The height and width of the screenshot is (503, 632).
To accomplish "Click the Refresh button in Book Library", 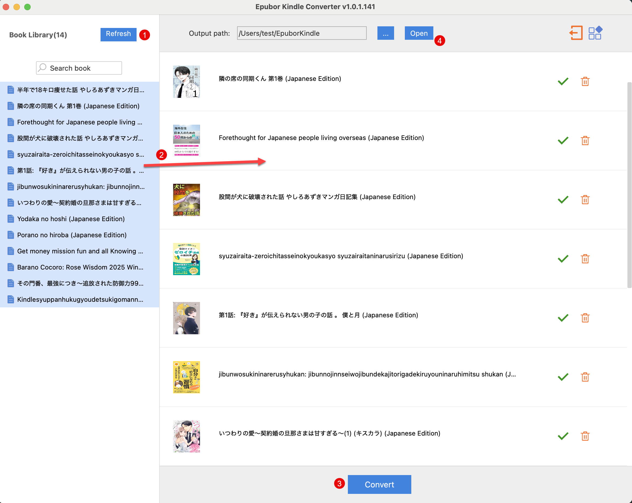I will (118, 34).
